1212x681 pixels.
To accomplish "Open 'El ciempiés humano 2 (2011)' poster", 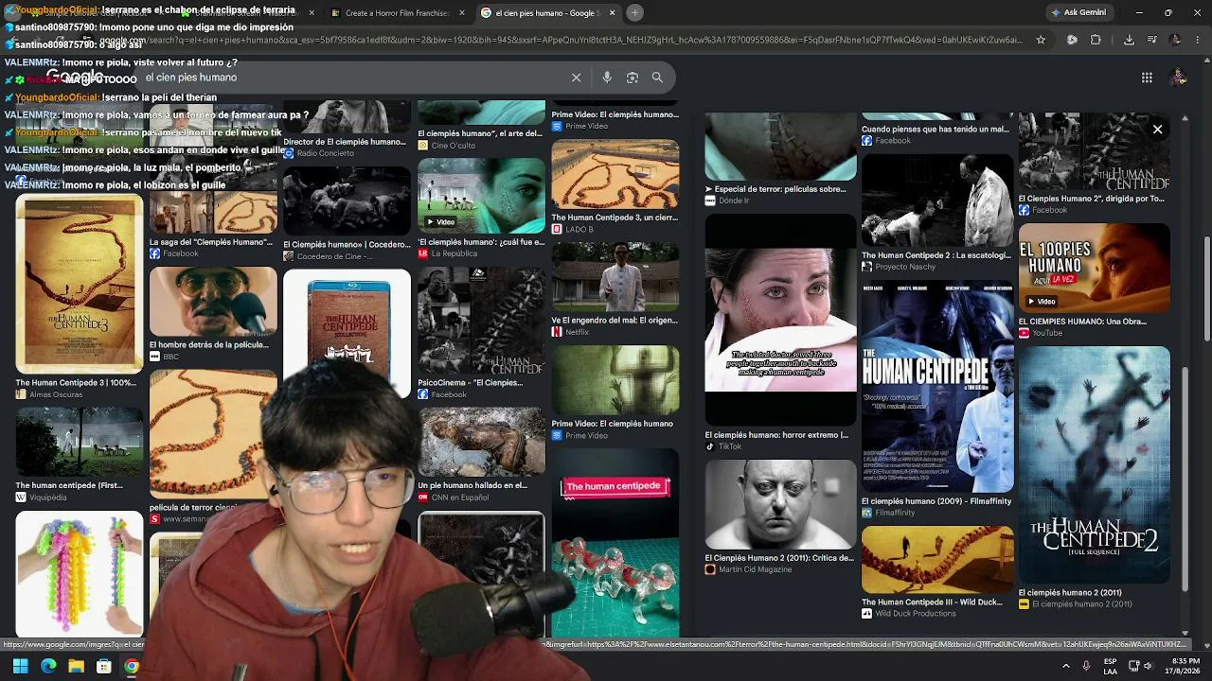I will tap(1095, 465).
